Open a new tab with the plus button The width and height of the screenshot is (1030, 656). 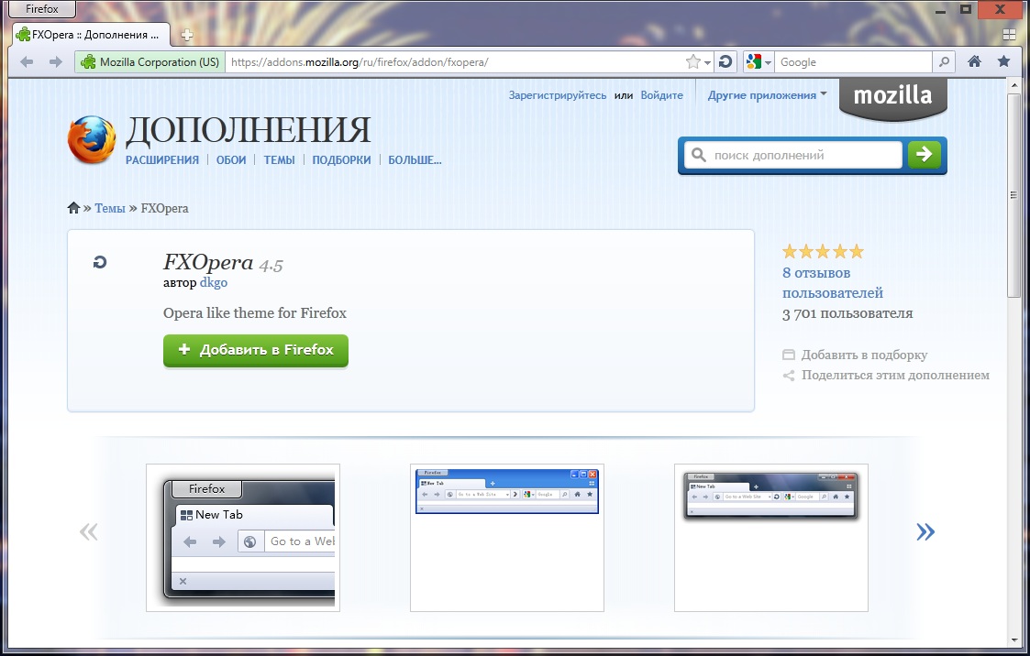186,35
